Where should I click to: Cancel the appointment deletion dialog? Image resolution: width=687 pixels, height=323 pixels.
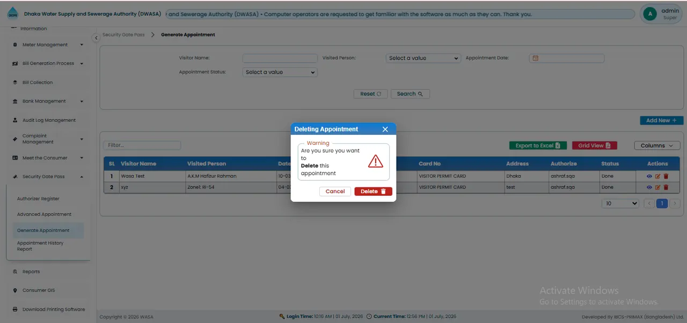(335, 192)
